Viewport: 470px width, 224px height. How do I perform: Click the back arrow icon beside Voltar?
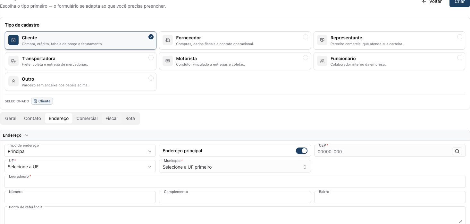424,2
